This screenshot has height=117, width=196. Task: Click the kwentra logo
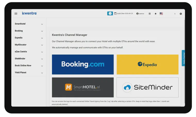29,13
